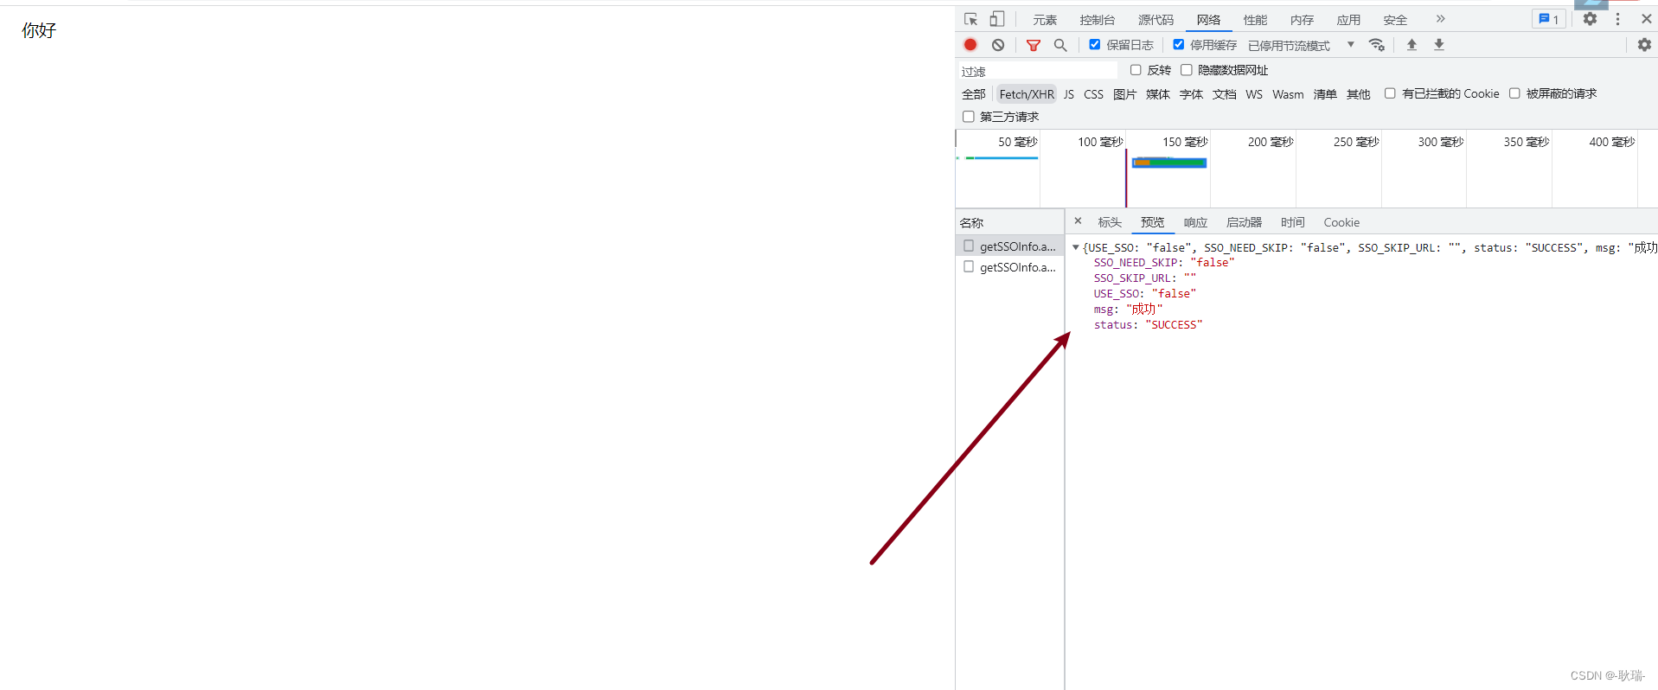Switch to 源代码 Sources tab
Image resolution: width=1658 pixels, height=690 pixels.
coord(1156,20)
